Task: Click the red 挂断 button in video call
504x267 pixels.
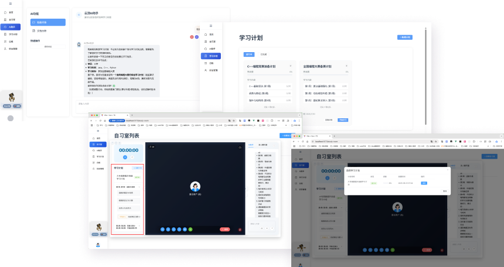Action: coord(224,230)
